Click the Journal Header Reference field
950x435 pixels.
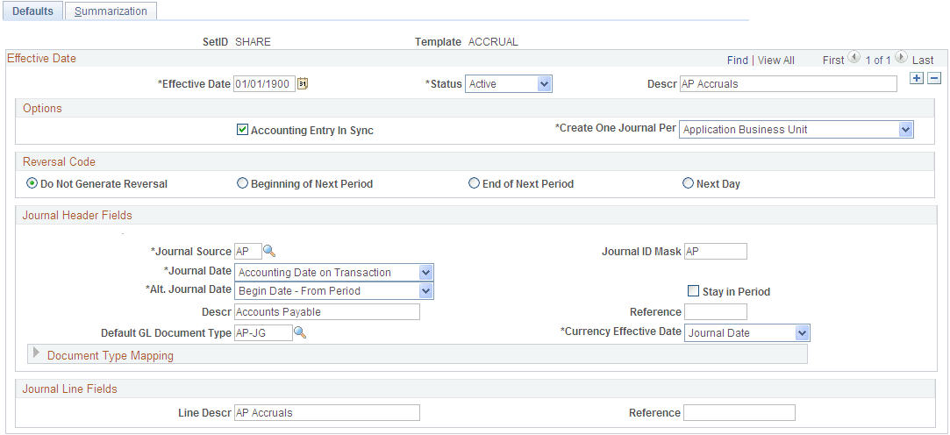(x=716, y=312)
